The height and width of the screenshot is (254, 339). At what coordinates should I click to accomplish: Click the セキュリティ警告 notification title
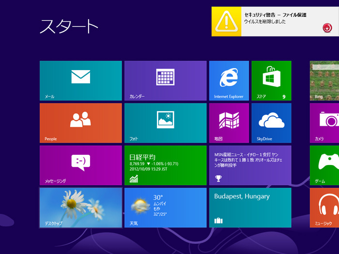pyautogui.click(x=275, y=15)
